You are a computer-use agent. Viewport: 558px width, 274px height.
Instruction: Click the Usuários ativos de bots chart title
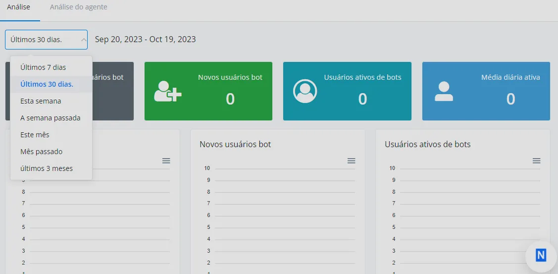(x=427, y=144)
